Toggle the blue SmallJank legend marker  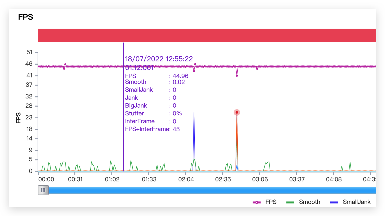(x=334, y=202)
